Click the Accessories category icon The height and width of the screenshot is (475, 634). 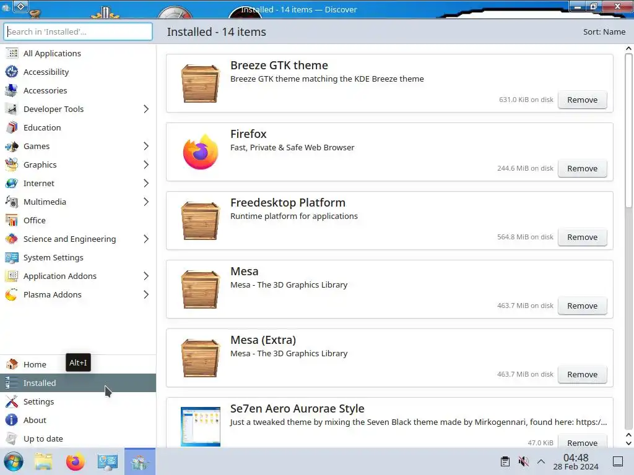click(12, 90)
